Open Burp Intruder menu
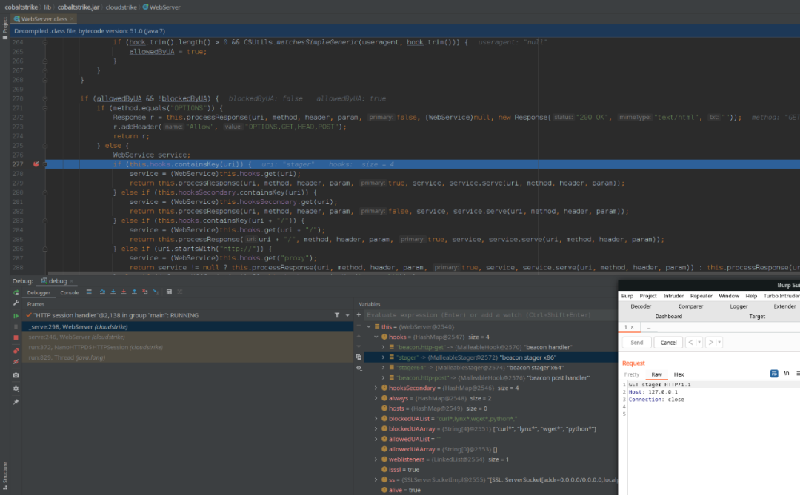 673,296
